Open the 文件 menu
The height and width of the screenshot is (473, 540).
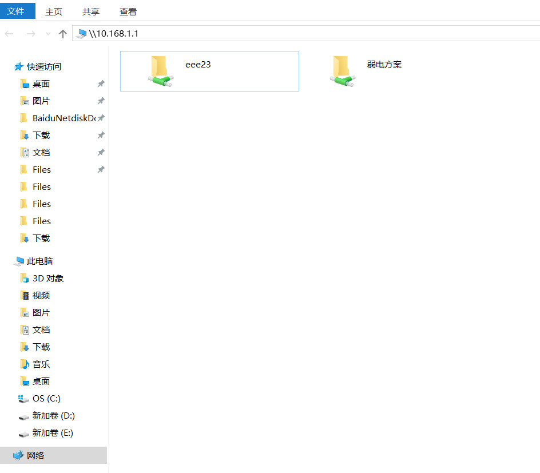pyautogui.click(x=17, y=10)
